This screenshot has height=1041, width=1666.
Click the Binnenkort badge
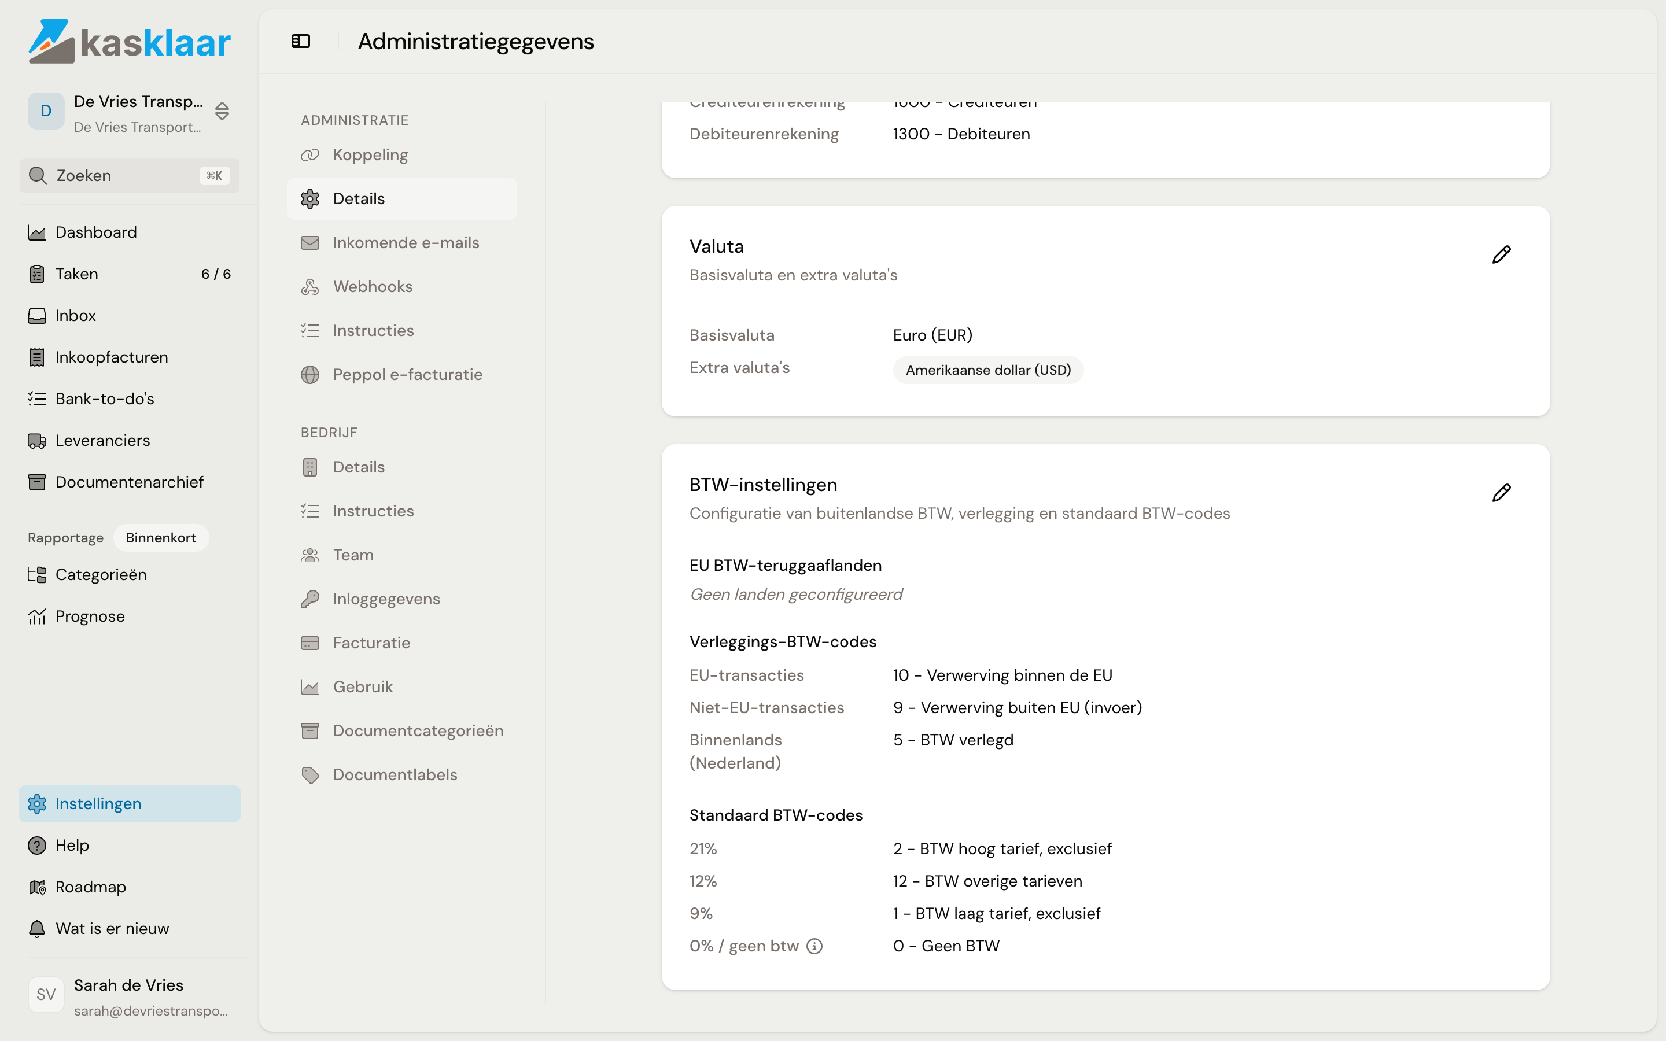(161, 538)
